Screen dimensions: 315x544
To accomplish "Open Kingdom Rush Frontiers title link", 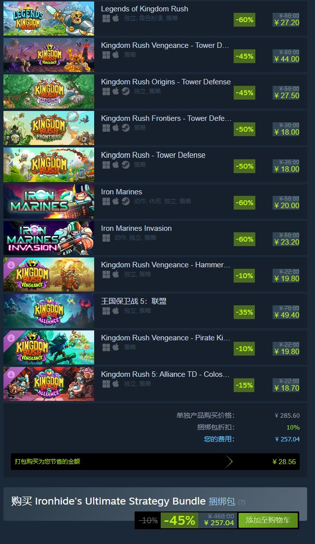I will (166, 118).
